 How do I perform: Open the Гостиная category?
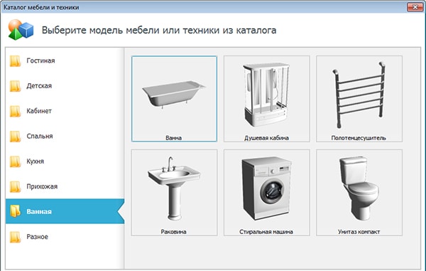40,60
